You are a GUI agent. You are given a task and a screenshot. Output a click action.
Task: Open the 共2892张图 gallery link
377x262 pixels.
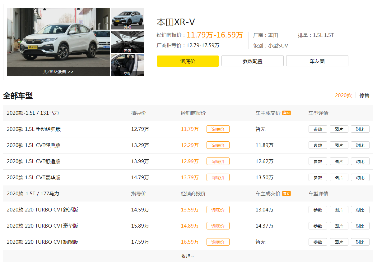(x=58, y=72)
